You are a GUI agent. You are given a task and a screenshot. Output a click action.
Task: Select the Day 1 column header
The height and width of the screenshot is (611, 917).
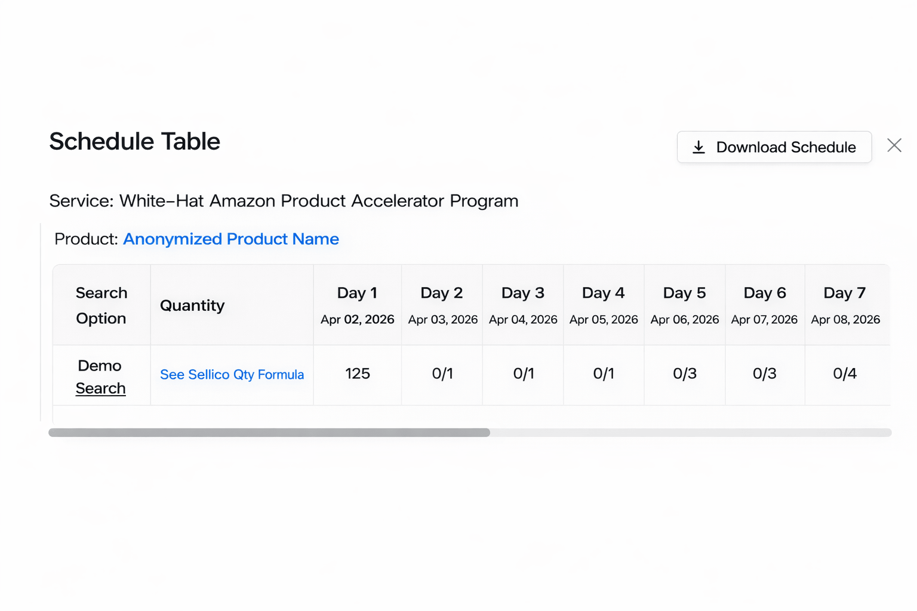[357, 293]
